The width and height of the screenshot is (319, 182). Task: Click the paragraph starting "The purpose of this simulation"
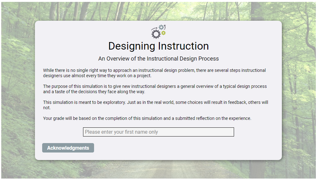pos(155,89)
